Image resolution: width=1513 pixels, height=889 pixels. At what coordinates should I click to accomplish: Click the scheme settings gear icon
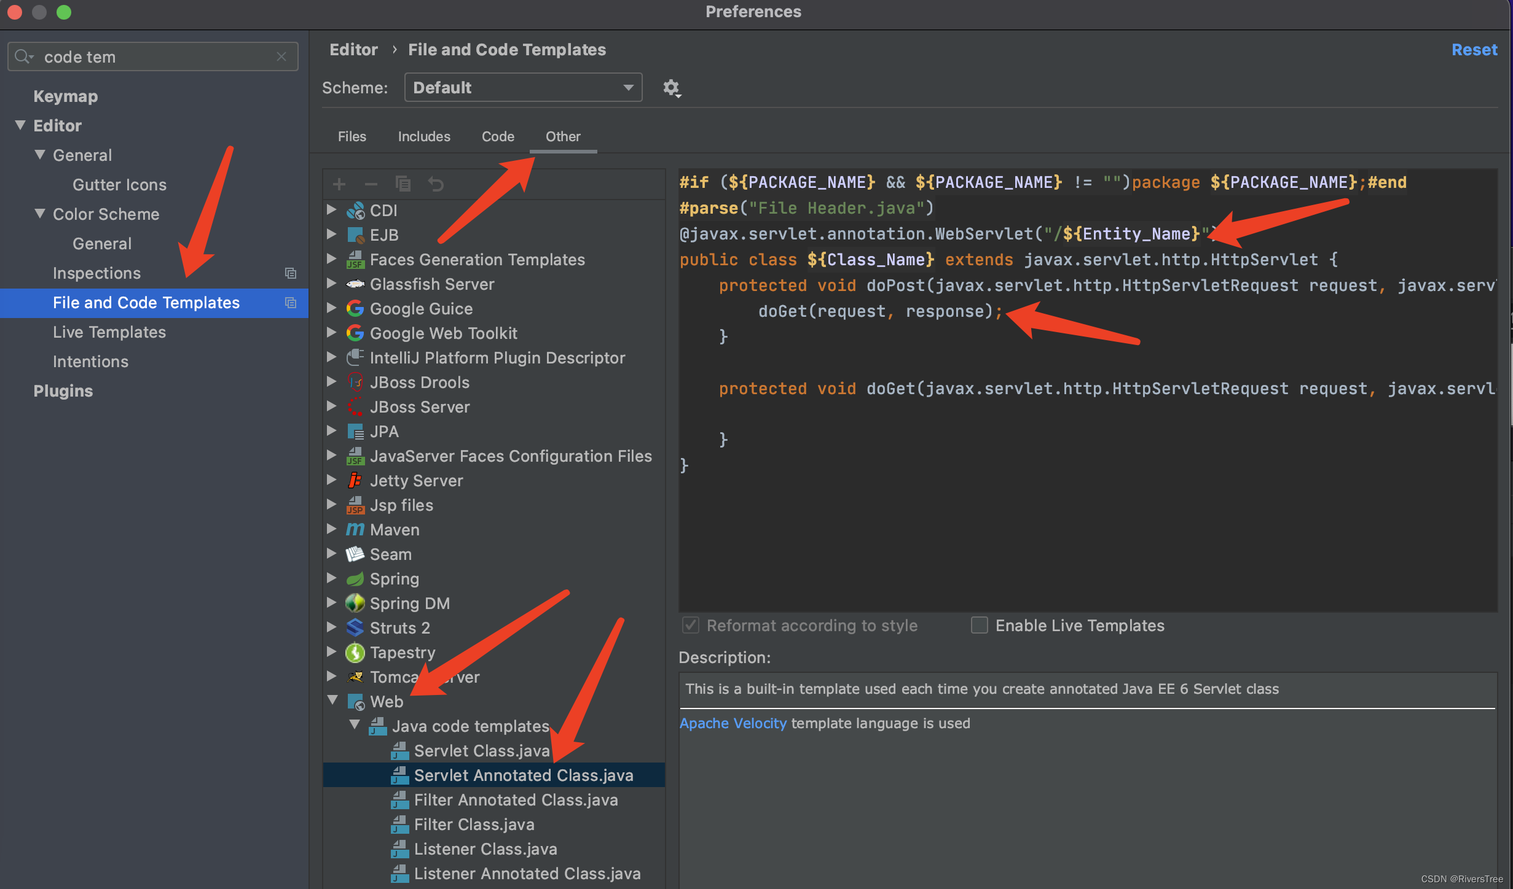[671, 88]
